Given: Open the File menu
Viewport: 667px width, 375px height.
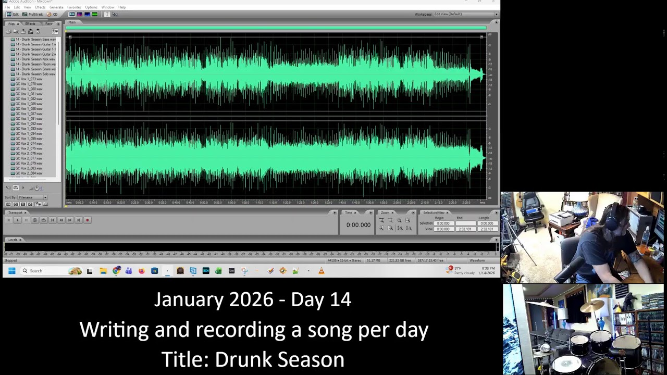Looking at the screenshot, I should [7, 7].
